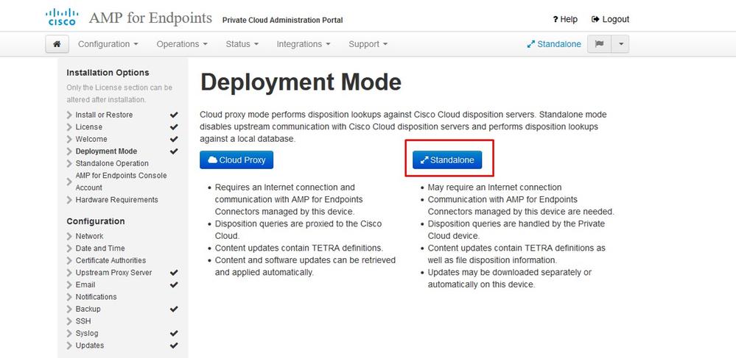The width and height of the screenshot is (736, 358).
Task: Open the Syslog configuration item
Action: [87, 334]
